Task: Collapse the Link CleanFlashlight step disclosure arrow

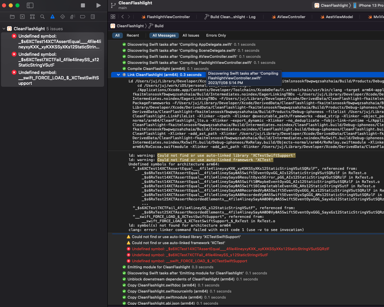Action: (x=118, y=75)
